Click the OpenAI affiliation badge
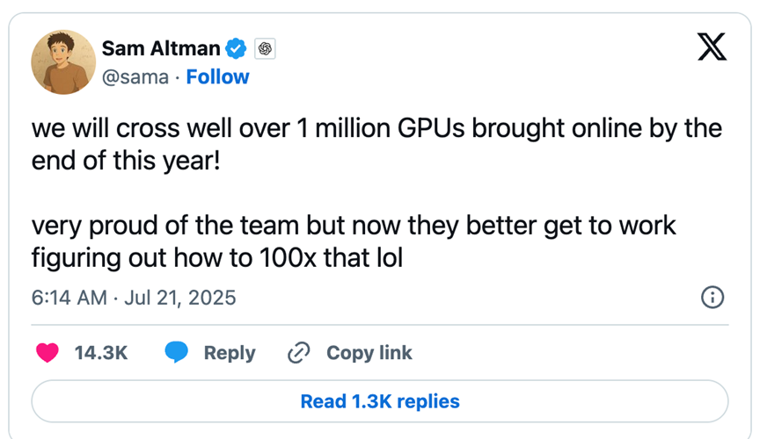760x439 pixels. click(265, 48)
